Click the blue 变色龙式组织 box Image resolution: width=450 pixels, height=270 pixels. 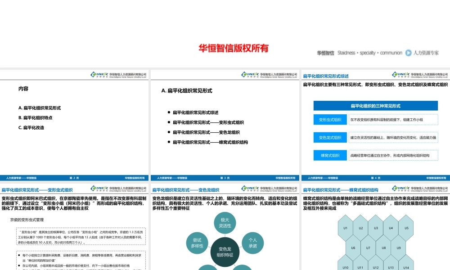click(x=330, y=138)
